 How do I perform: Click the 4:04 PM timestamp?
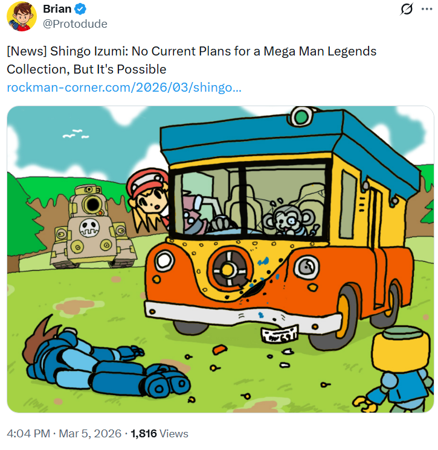pos(28,433)
